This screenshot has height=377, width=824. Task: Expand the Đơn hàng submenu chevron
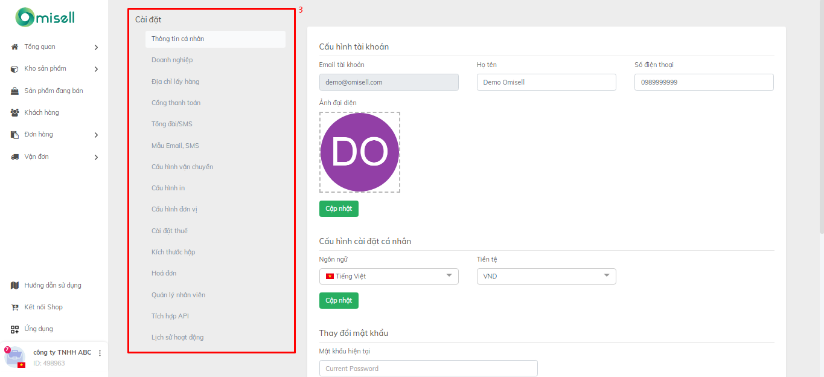tap(96, 135)
